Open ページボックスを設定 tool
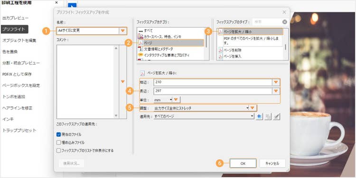356x178 pixels. point(21,85)
